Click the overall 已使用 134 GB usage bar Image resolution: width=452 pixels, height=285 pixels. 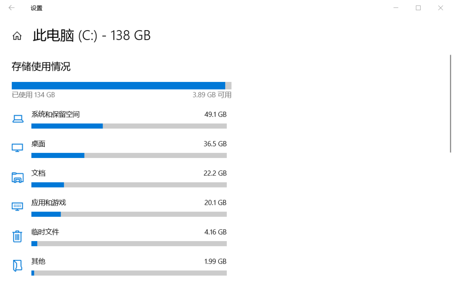coord(121,86)
